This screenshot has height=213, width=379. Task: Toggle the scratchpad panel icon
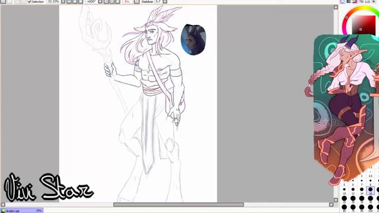374,1
